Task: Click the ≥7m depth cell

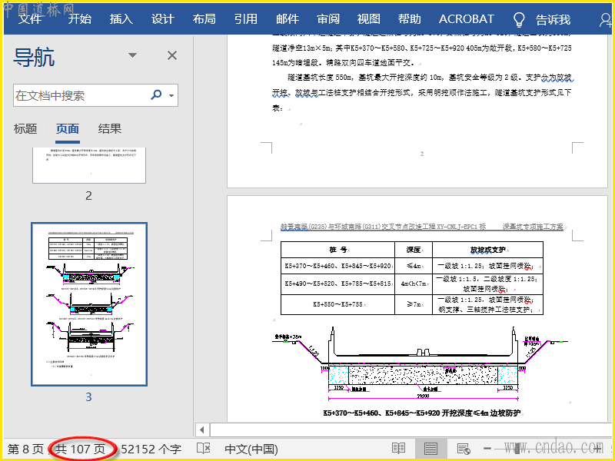Action: (x=414, y=304)
